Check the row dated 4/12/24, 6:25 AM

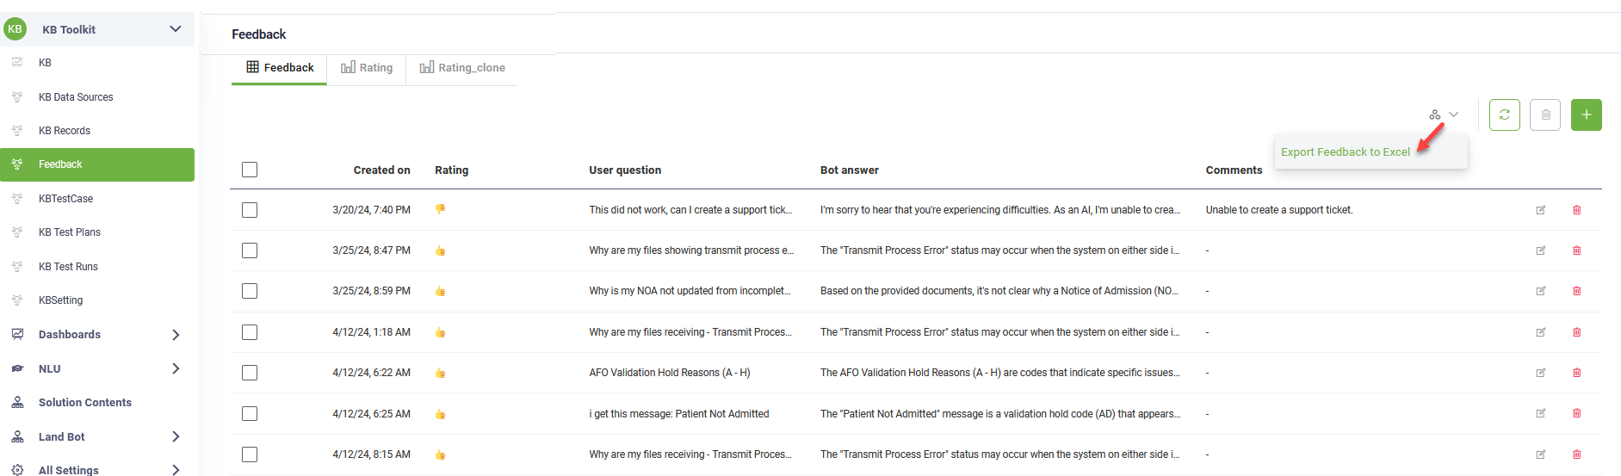[x=250, y=414]
